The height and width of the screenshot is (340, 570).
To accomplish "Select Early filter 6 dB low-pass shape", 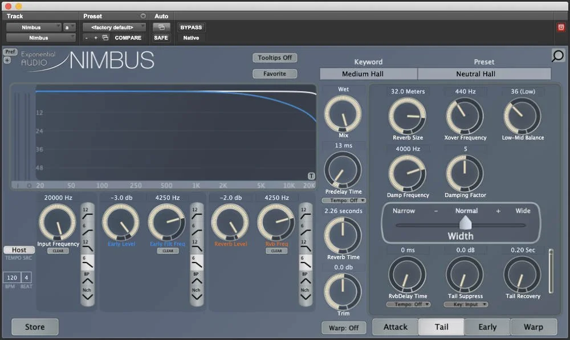I will click(x=197, y=262).
